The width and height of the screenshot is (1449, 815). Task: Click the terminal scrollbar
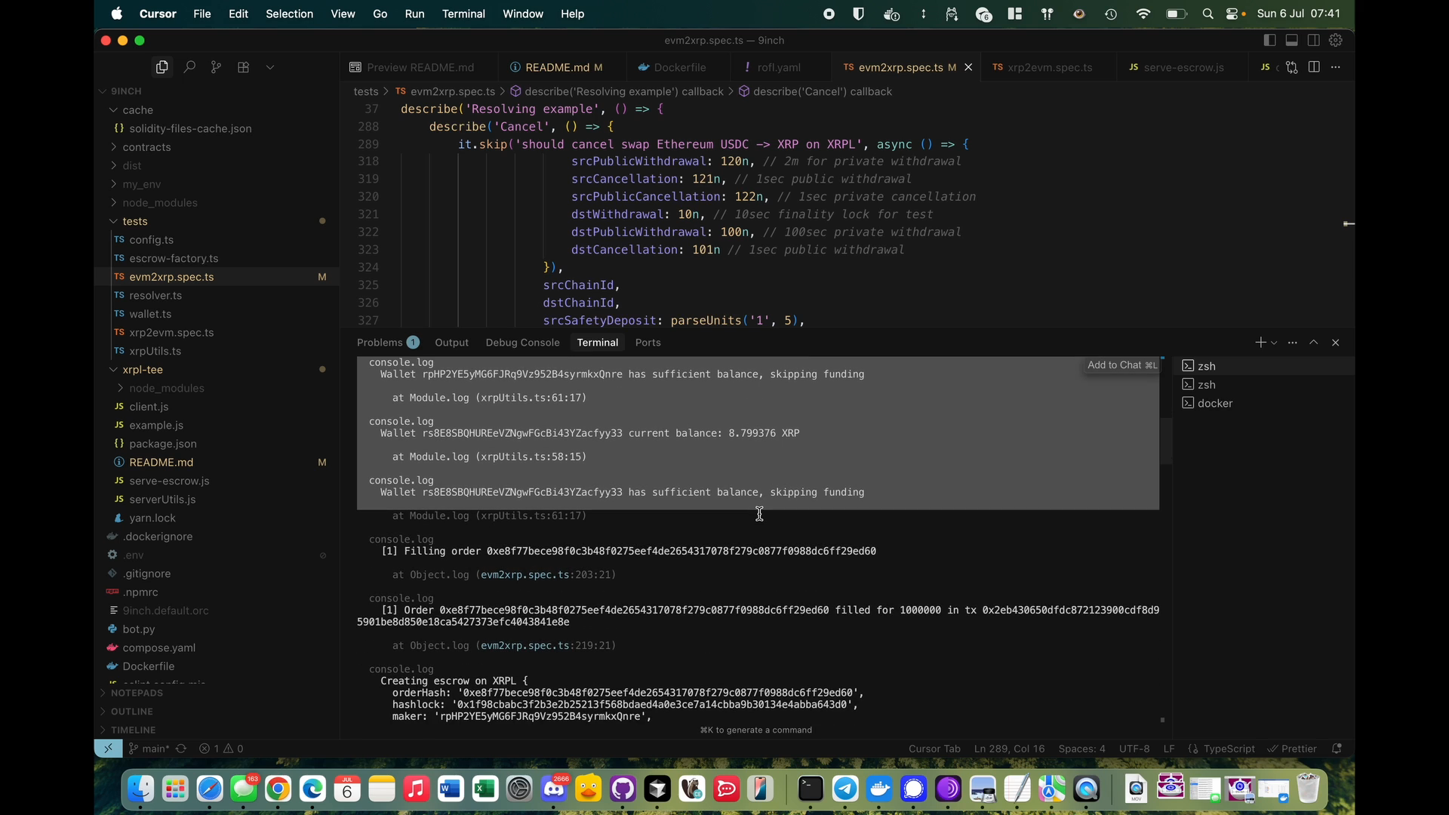[x=1167, y=441]
